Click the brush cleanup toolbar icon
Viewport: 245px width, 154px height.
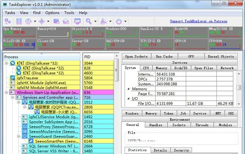[x=103, y=21]
